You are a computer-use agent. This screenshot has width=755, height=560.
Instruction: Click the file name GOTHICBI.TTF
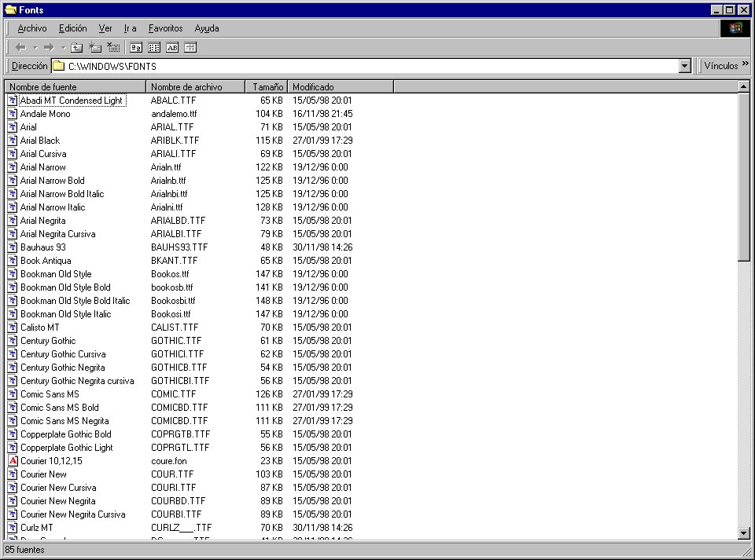point(180,381)
